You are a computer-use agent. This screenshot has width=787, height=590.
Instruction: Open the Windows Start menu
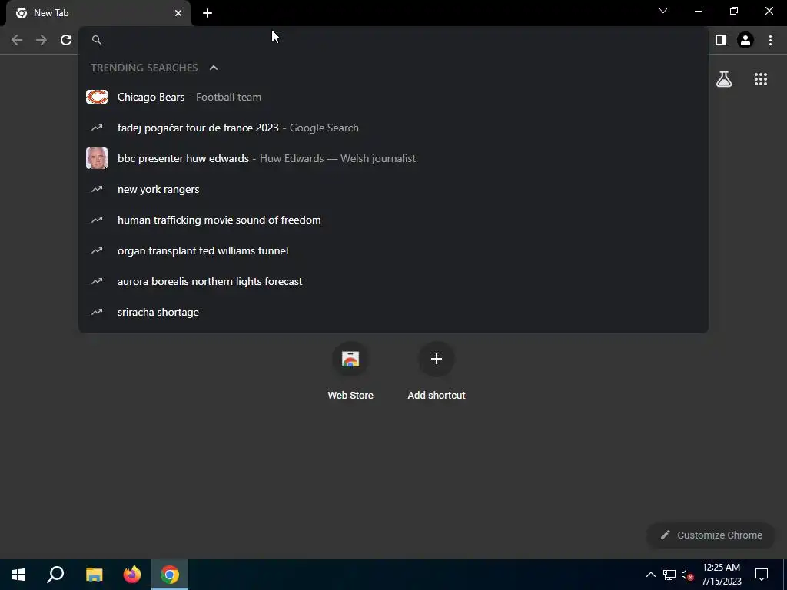pyautogui.click(x=18, y=575)
